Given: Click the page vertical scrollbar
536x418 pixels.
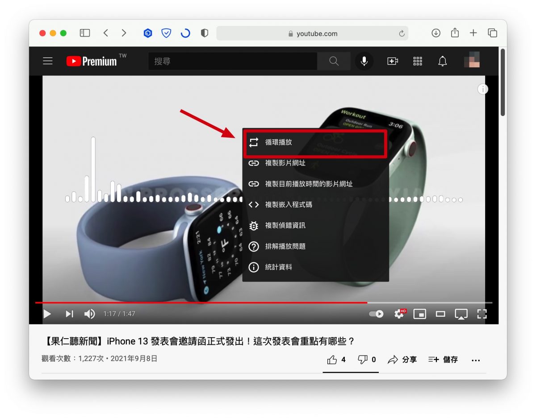Looking at the screenshot, I should [503, 83].
